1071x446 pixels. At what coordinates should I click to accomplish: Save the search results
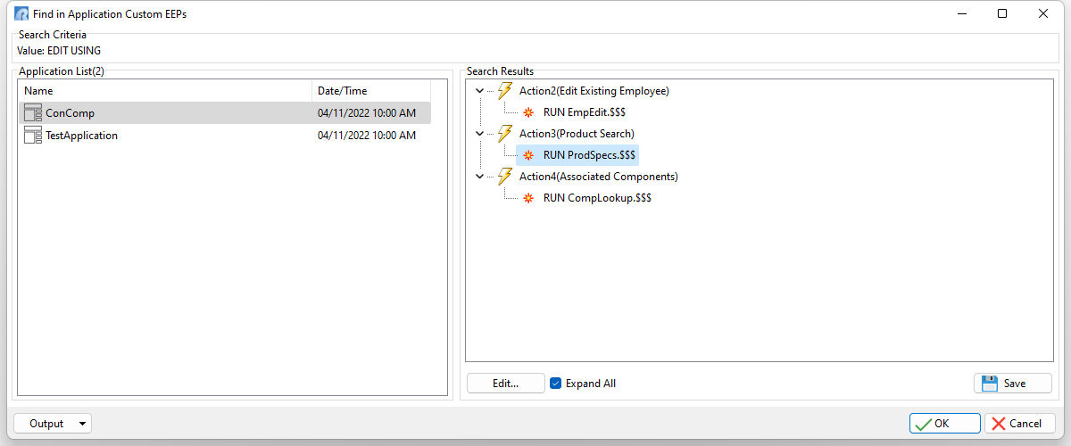[1013, 384]
